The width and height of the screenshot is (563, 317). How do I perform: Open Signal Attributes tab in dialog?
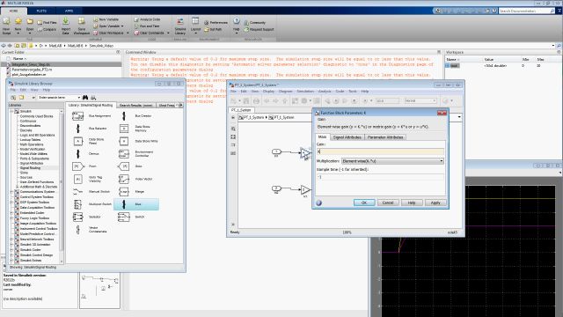347,137
